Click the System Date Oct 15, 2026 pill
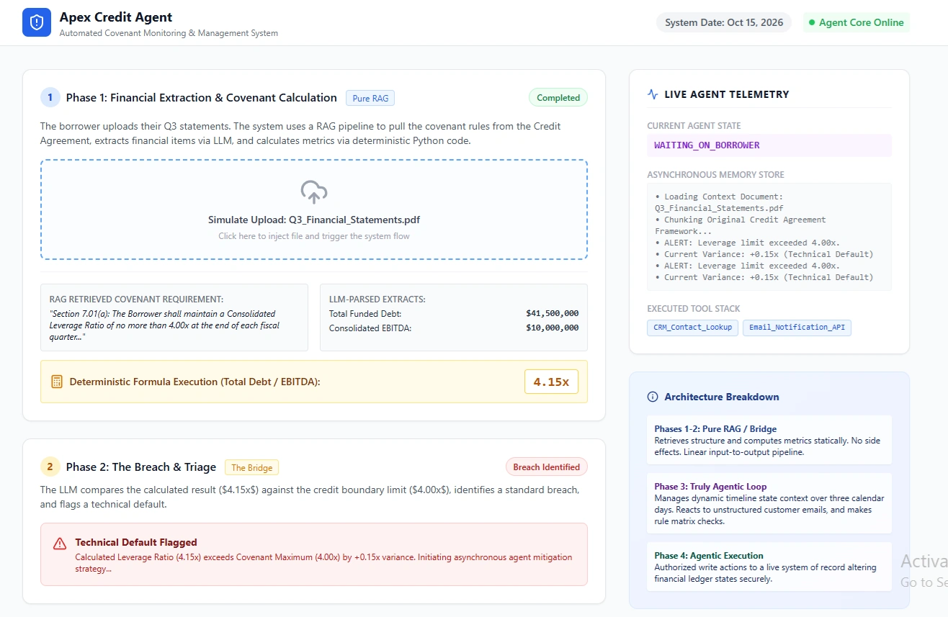The width and height of the screenshot is (948, 617). click(724, 22)
